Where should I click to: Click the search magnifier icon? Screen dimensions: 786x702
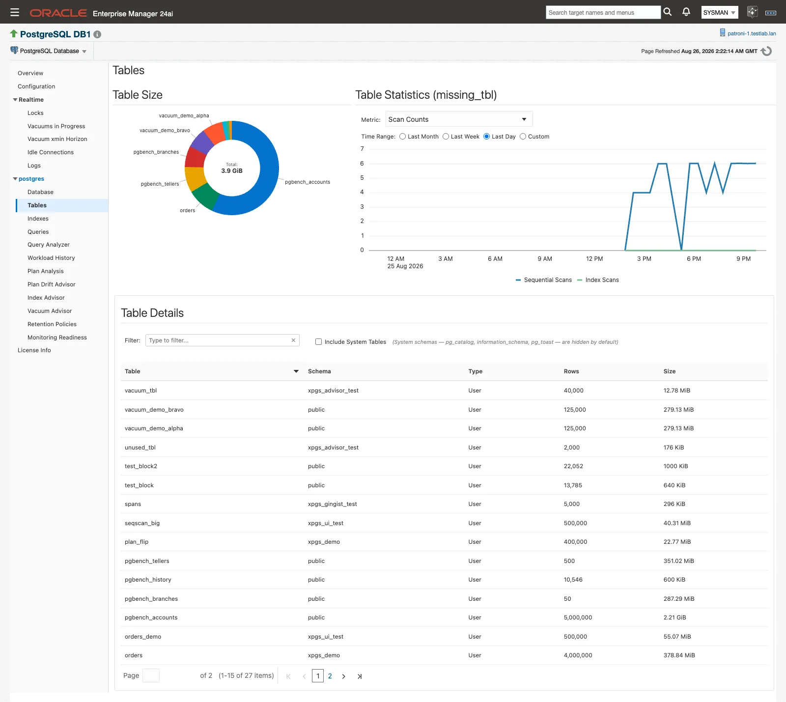point(668,12)
